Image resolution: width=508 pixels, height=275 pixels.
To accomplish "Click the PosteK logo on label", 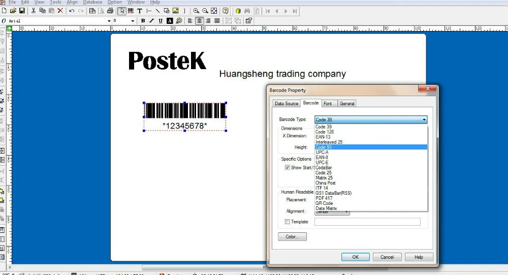I will pos(167,60).
